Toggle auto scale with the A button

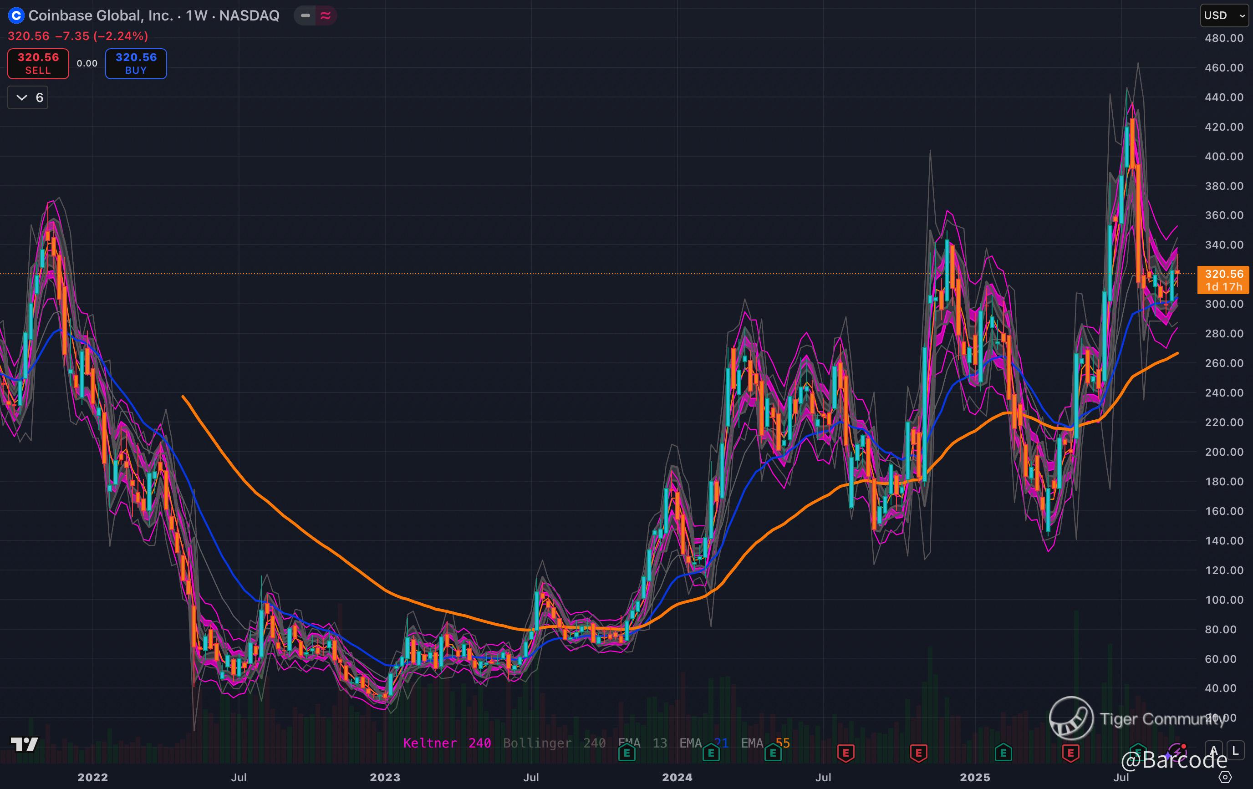(1214, 750)
